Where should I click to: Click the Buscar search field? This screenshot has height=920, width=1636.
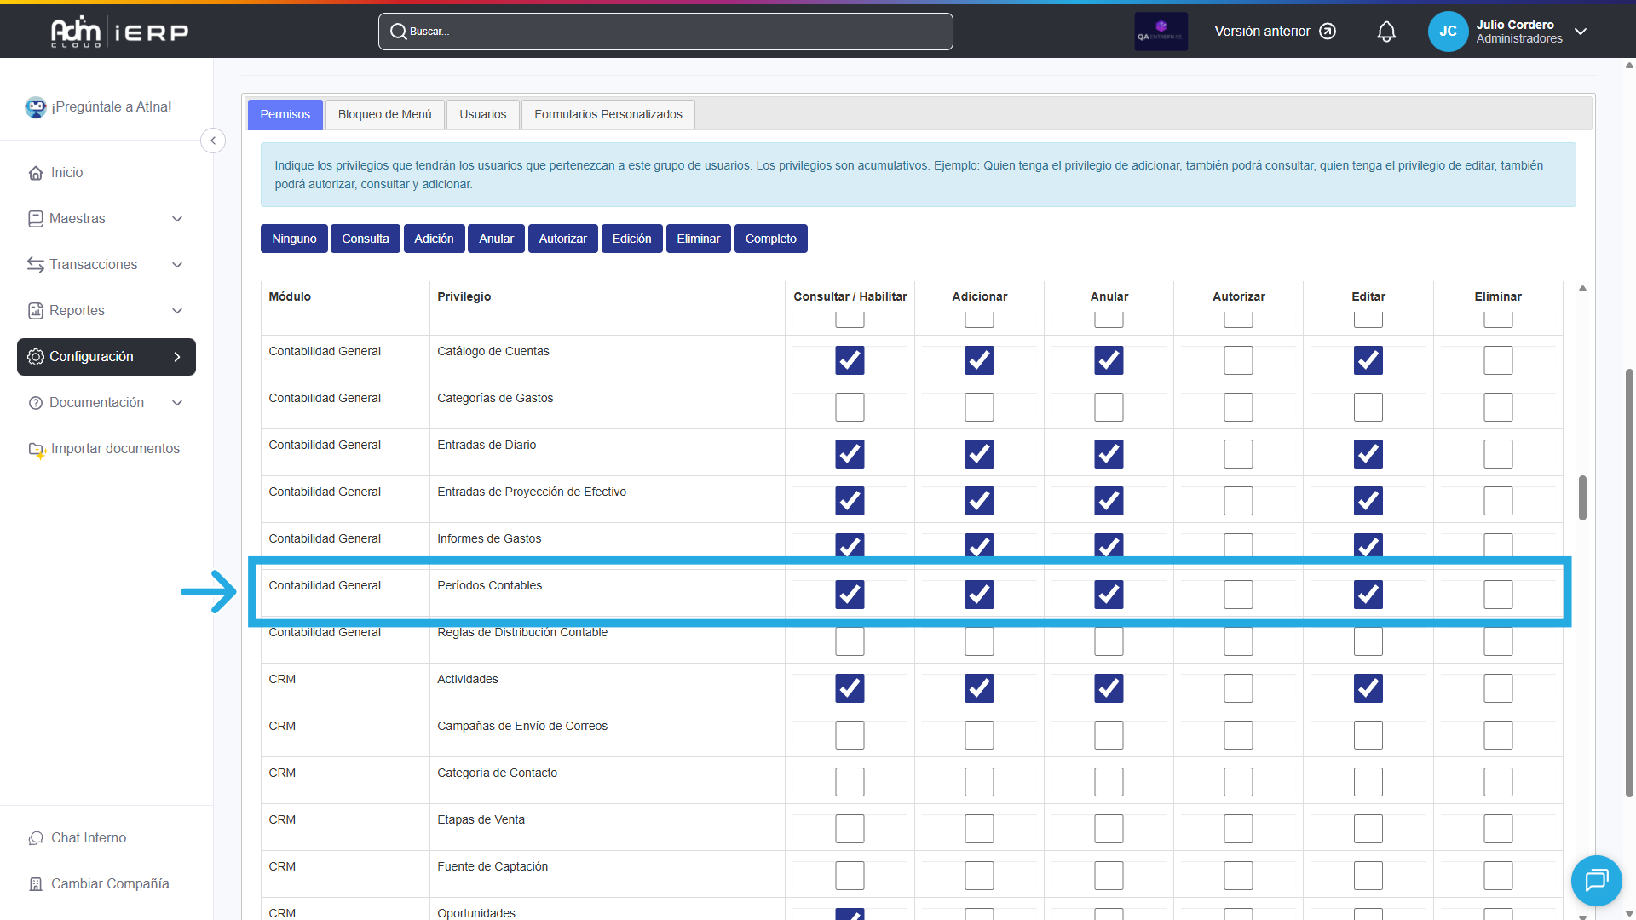click(665, 32)
